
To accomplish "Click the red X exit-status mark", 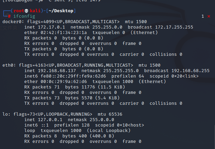I will click(x=209, y=16).
